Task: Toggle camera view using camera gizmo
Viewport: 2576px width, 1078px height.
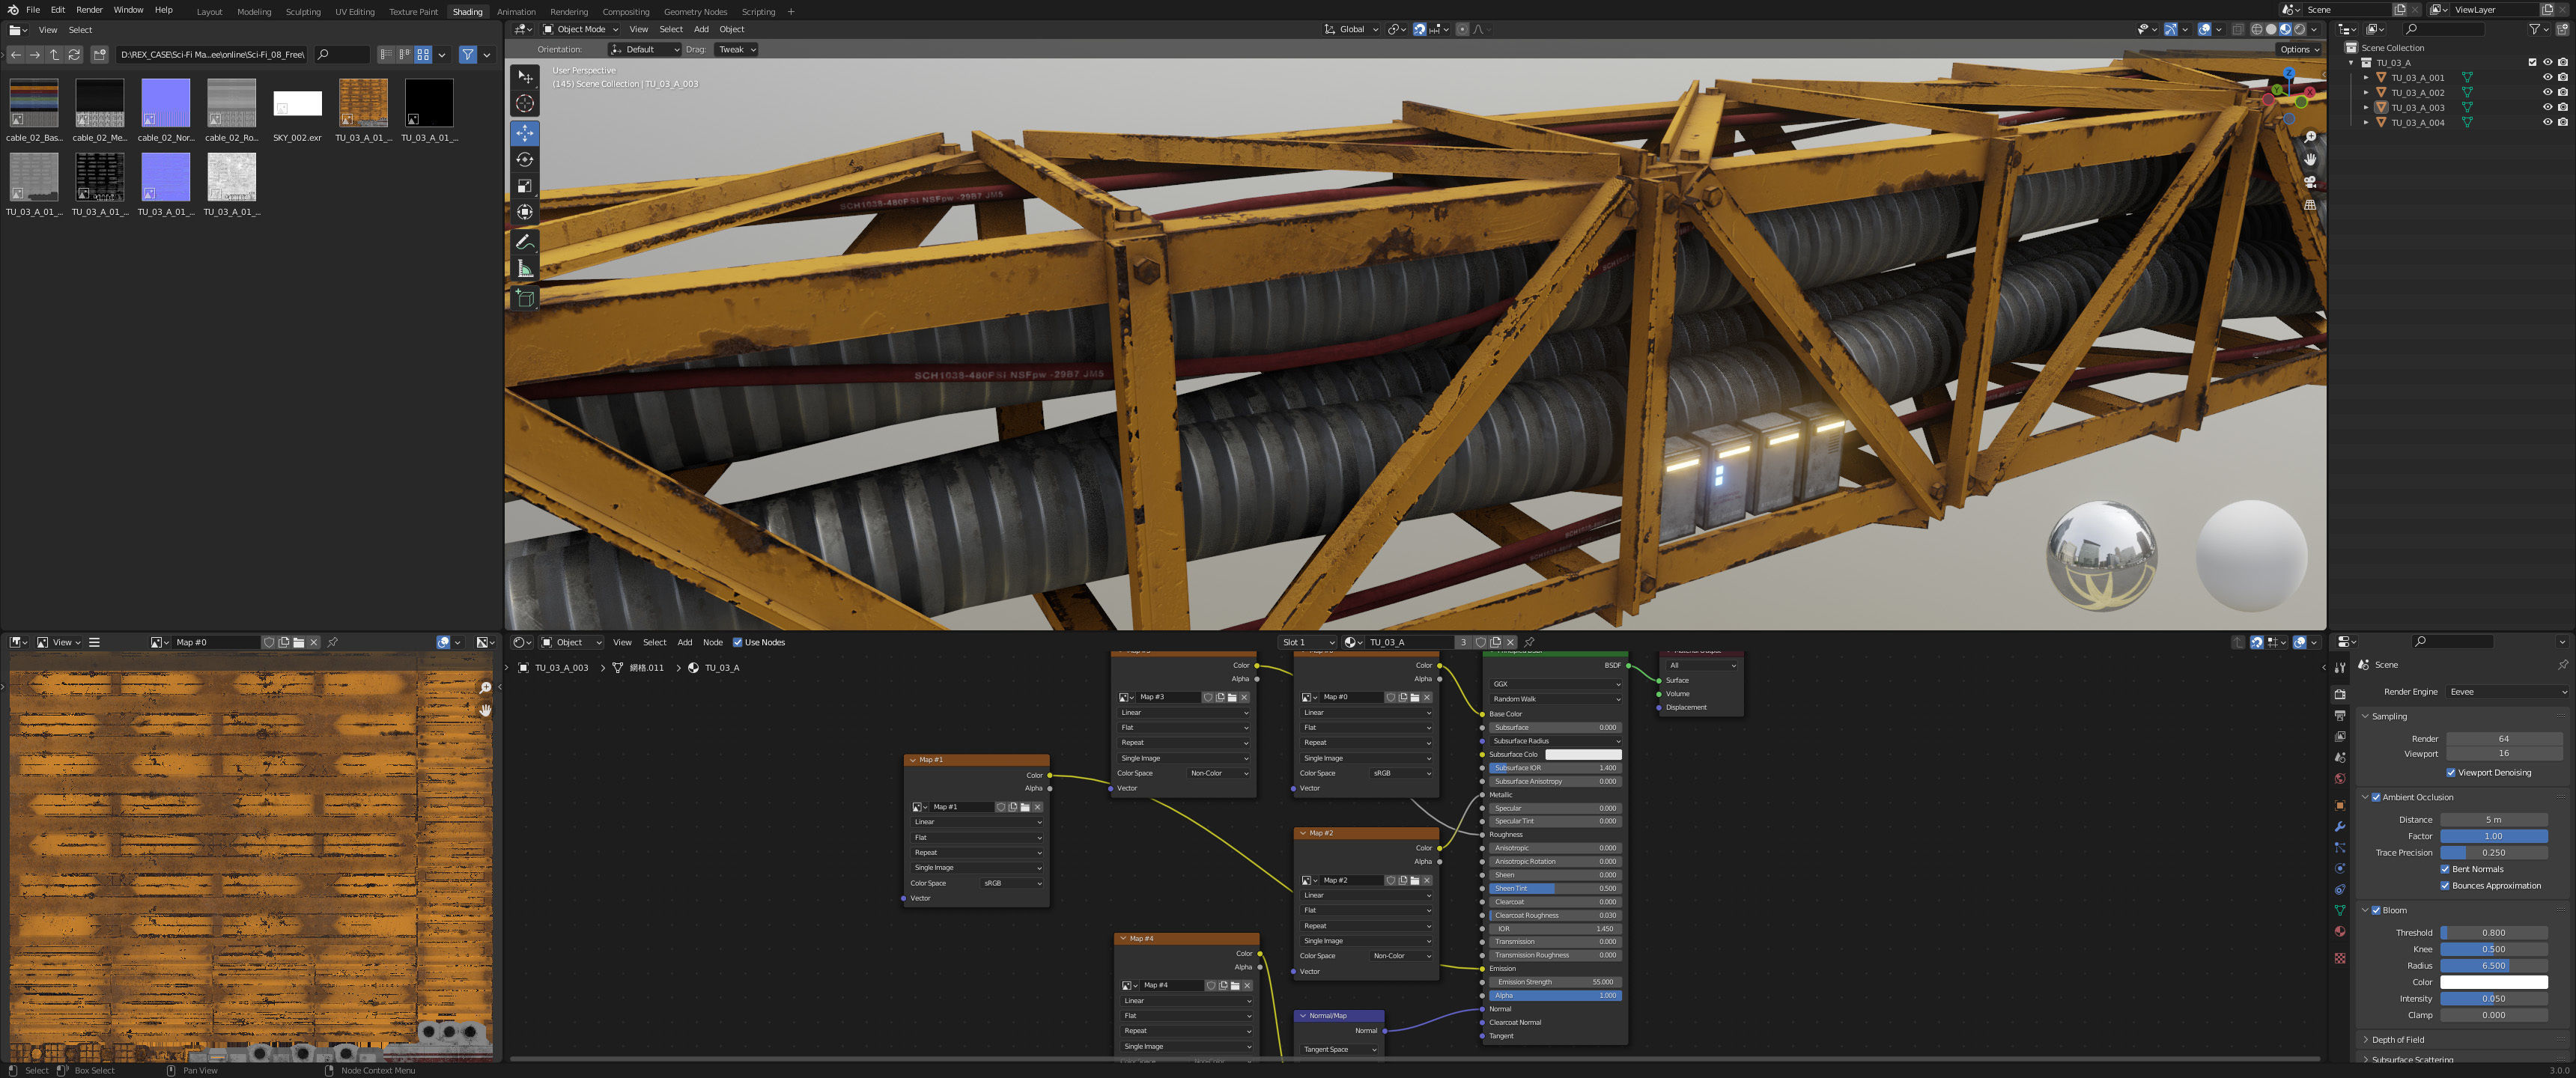Action: pyautogui.click(x=2310, y=182)
